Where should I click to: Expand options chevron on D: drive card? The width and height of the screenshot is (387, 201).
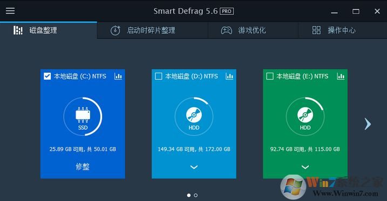click(194, 167)
